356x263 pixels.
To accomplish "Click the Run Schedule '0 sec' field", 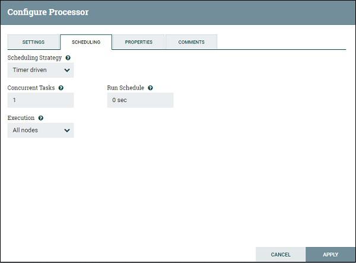I will (140, 100).
